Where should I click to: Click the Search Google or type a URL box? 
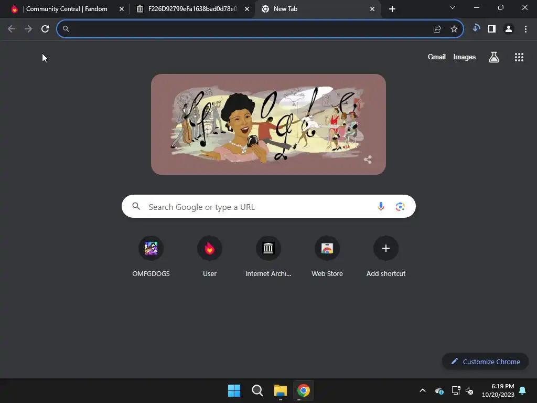pyautogui.click(x=268, y=206)
